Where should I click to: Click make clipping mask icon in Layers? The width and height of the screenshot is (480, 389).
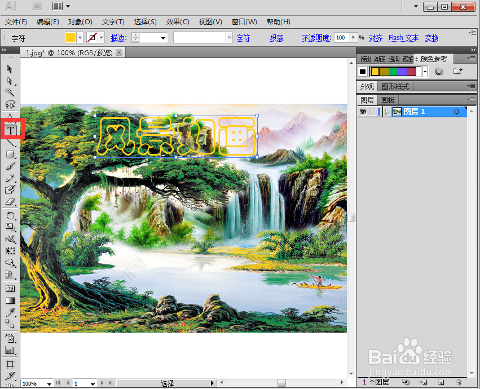[x=406, y=382]
